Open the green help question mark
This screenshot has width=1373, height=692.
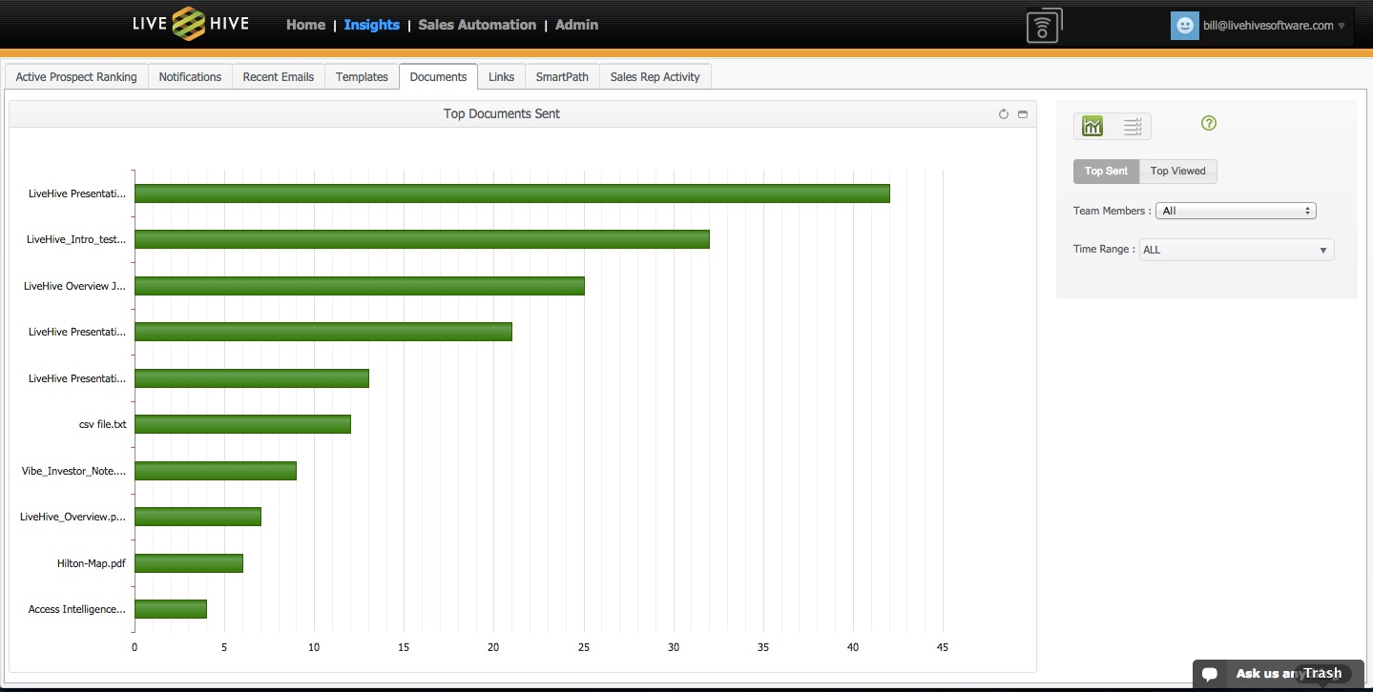[x=1209, y=123]
